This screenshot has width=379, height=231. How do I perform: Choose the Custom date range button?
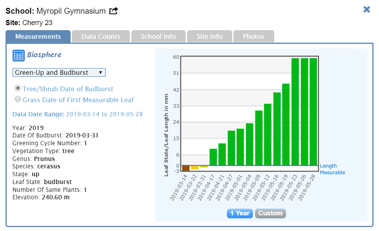click(270, 213)
